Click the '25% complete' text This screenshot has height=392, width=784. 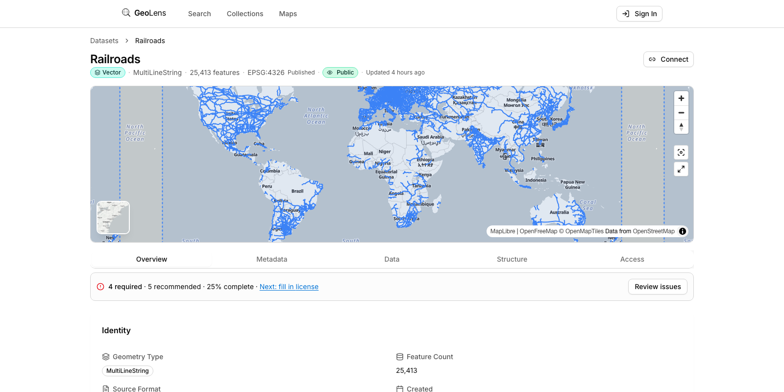pyautogui.click(x=230, y=287)
